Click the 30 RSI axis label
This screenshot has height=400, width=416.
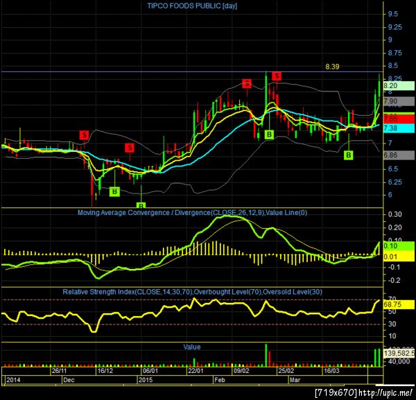click(x=392, y=324)
